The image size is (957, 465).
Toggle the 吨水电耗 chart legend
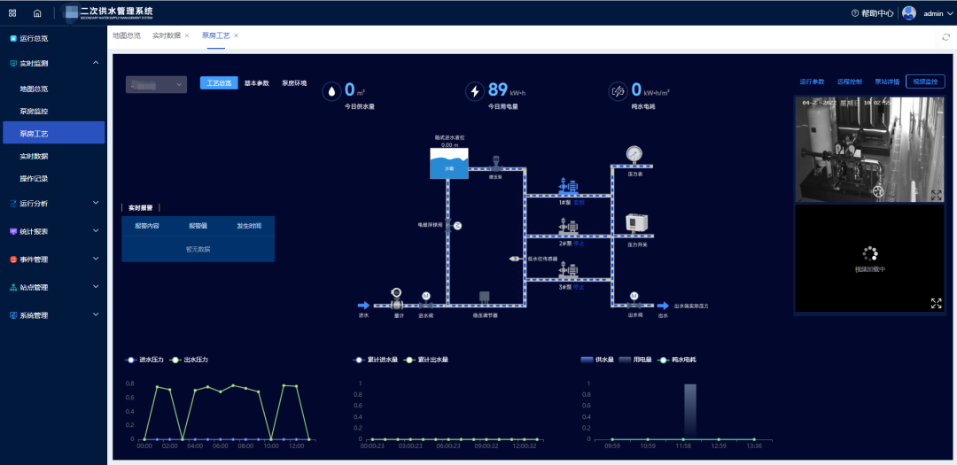678,360
